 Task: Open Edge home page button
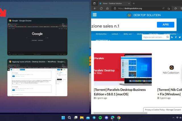pyautogui.click(x=107, y=8)
